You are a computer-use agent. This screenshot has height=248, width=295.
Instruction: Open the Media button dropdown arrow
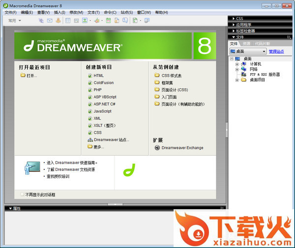pos(102,21)
